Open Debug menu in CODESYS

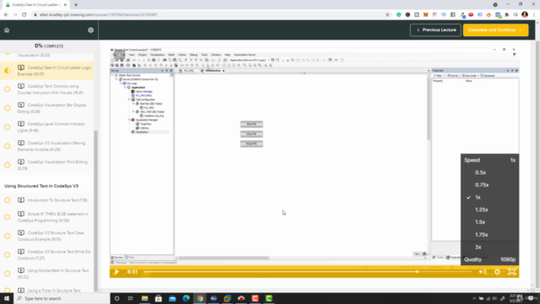pos(193,55)
